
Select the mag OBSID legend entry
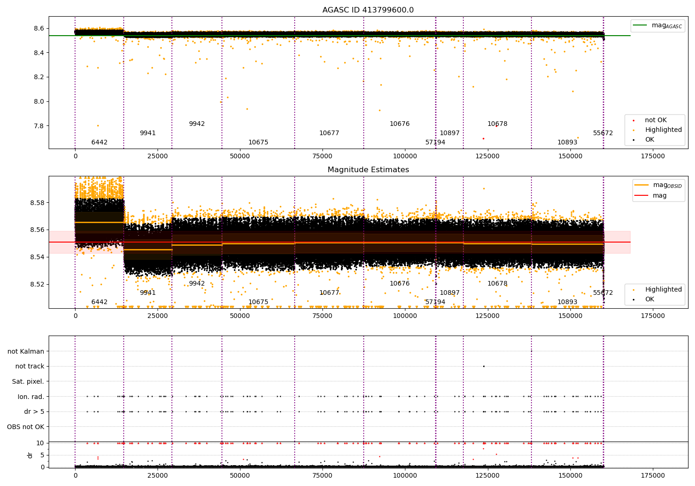[x=658, y=185]
